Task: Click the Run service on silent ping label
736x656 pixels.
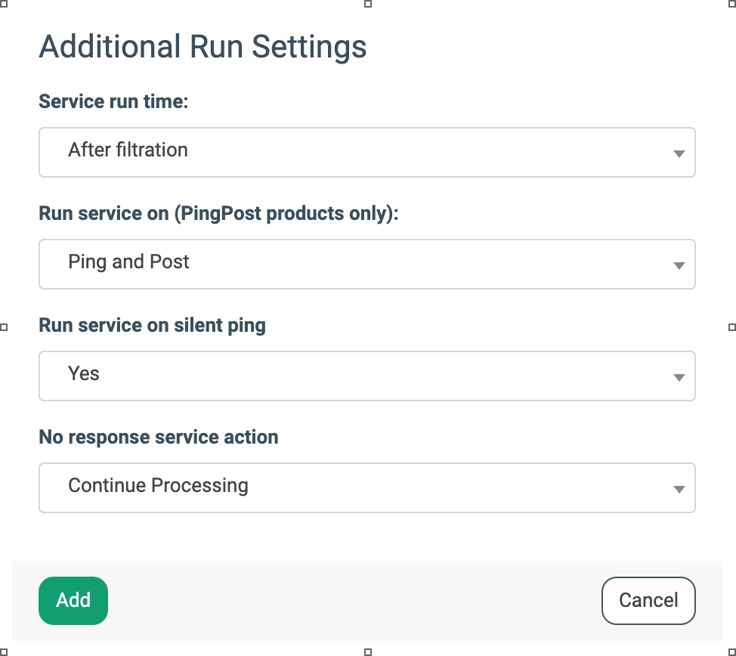Action: 152,326
